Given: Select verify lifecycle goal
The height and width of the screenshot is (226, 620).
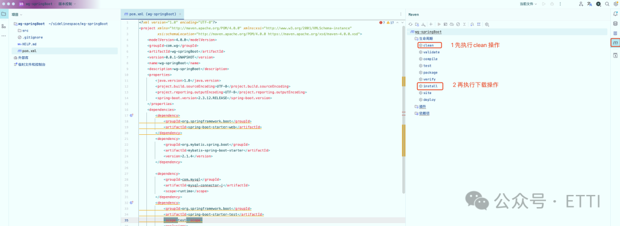Looking at the screenshot, I should (x=427, y=79).
